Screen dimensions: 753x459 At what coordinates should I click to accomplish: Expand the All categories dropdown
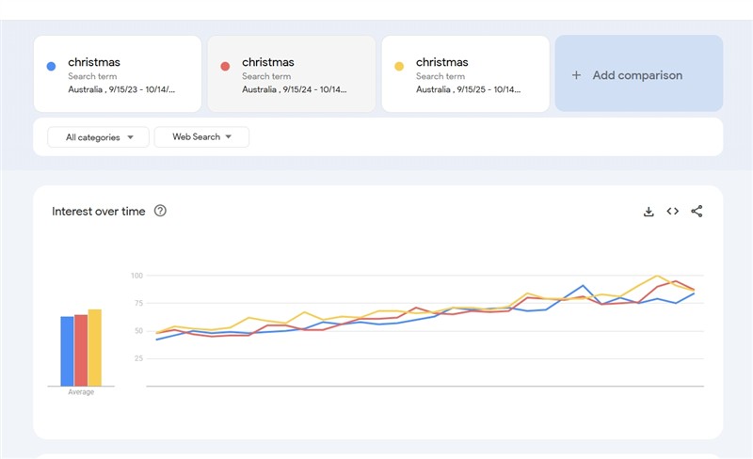(x=98, y=137)
